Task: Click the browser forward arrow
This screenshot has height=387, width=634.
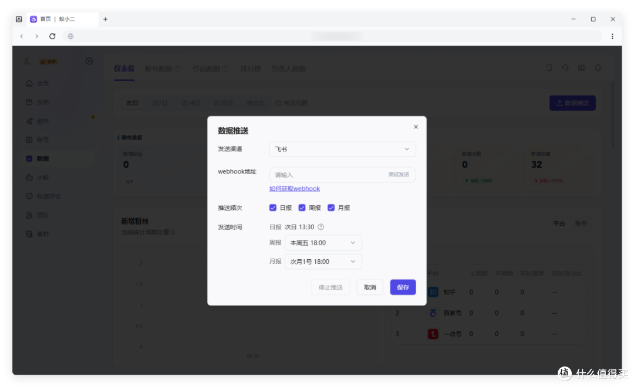Action: click(37, 36)
